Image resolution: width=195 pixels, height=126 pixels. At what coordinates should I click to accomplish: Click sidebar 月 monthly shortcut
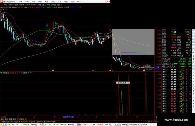pos(193,94)
